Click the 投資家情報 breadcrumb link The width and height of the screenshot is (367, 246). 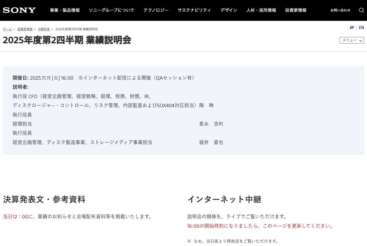tap(25, 29)
